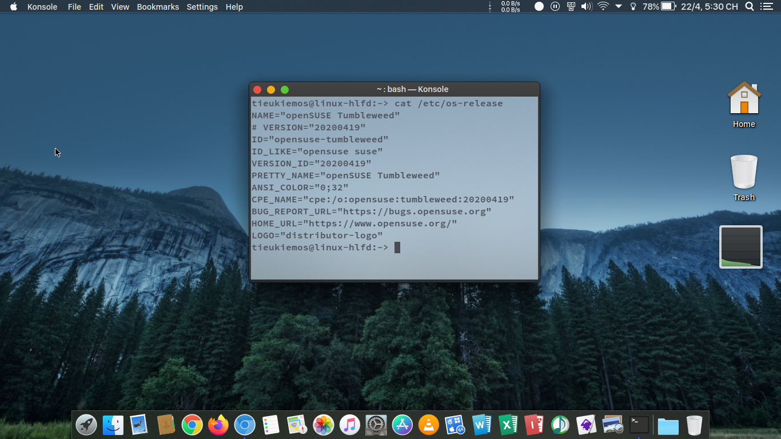Image resolution: width=781 pixels, height=439 pixels.
Task: Open the Settings menu
Action: (202, 7)
